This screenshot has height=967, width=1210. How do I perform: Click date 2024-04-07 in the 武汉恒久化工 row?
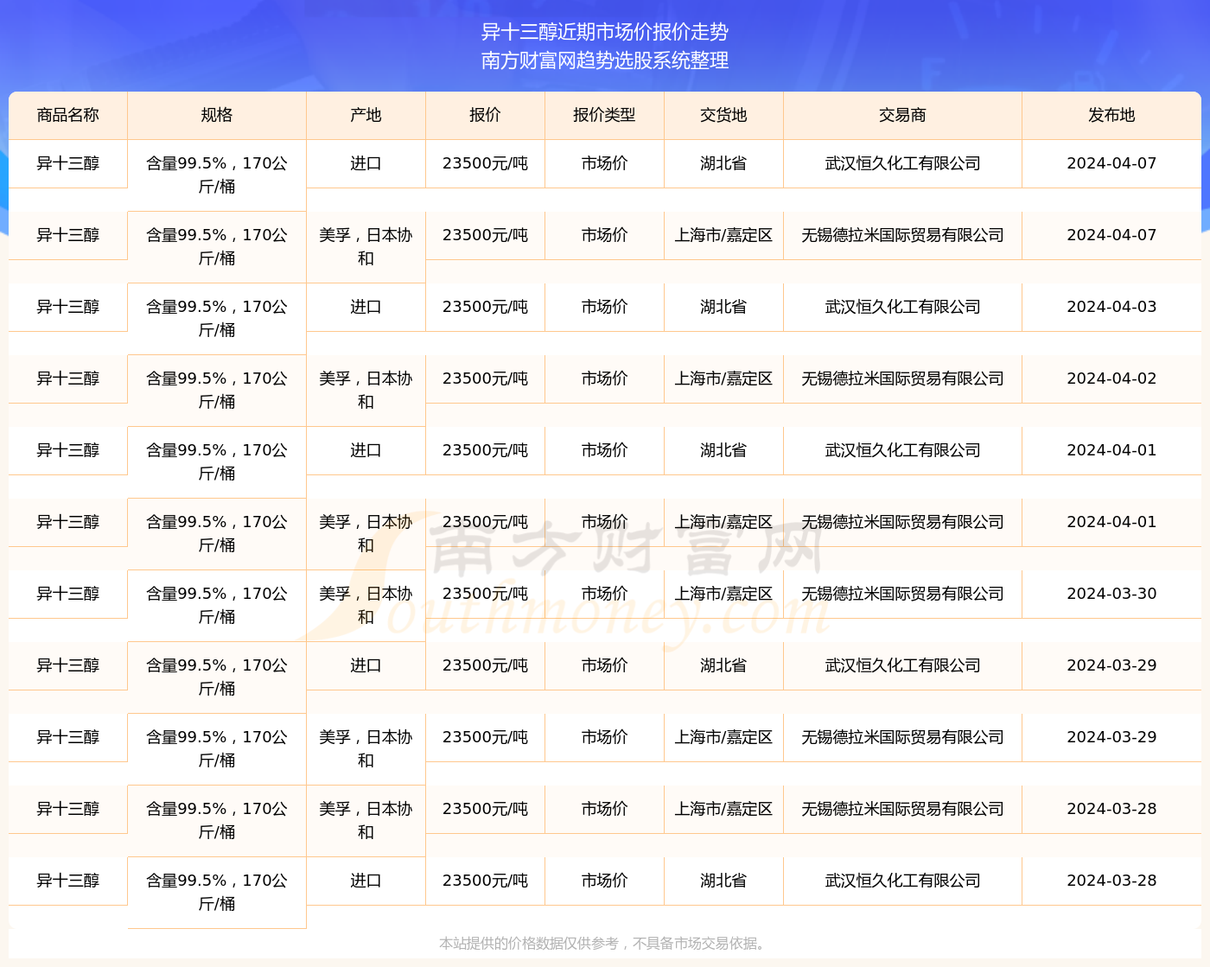coord(1111,163)
